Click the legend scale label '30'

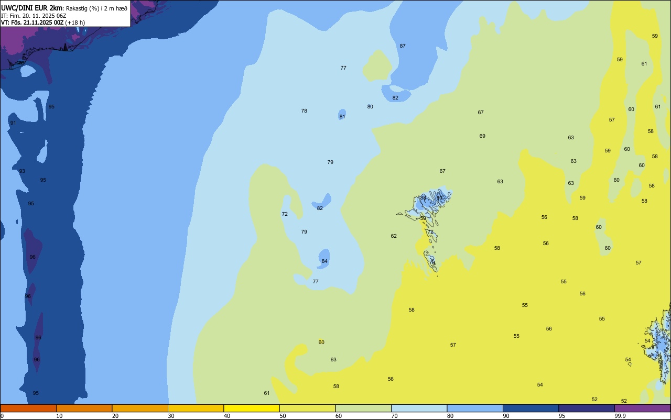pos(171,416)
